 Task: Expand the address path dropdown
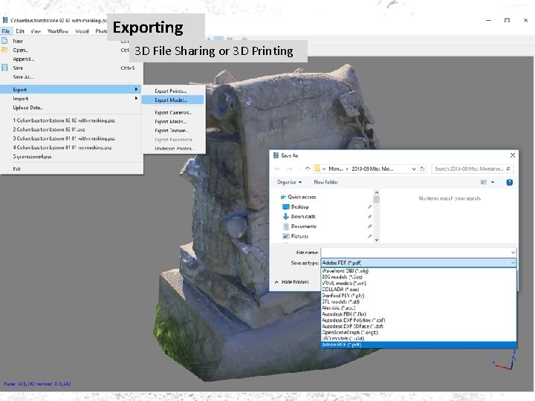(414, 169)
